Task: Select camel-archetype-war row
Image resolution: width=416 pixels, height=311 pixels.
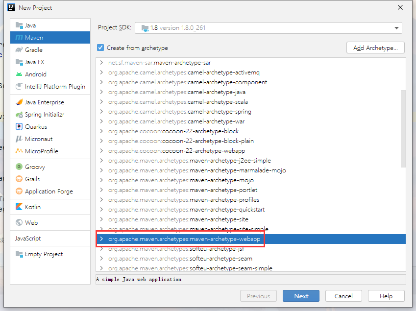Action: [251, 121]
